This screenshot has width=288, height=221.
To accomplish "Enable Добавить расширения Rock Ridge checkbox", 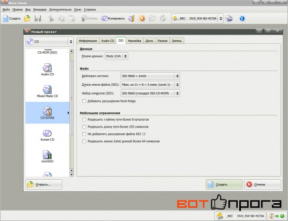I will (84, 101).
